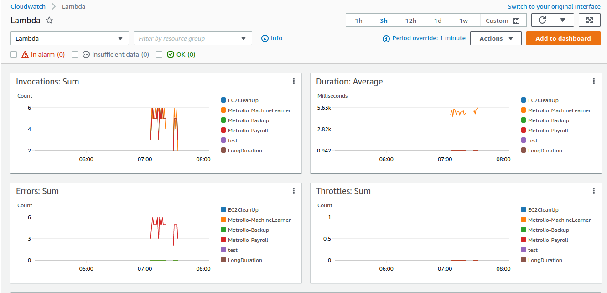Image resolution: width=607 pixels, height=293 pixels.
Task: Open the Errors widget three-dot menu
Action: (x=294, y=191)
